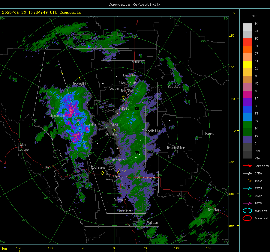Click the yellow km label beside Composite
Screen dimensions: 270x252
tap(235, 13)
